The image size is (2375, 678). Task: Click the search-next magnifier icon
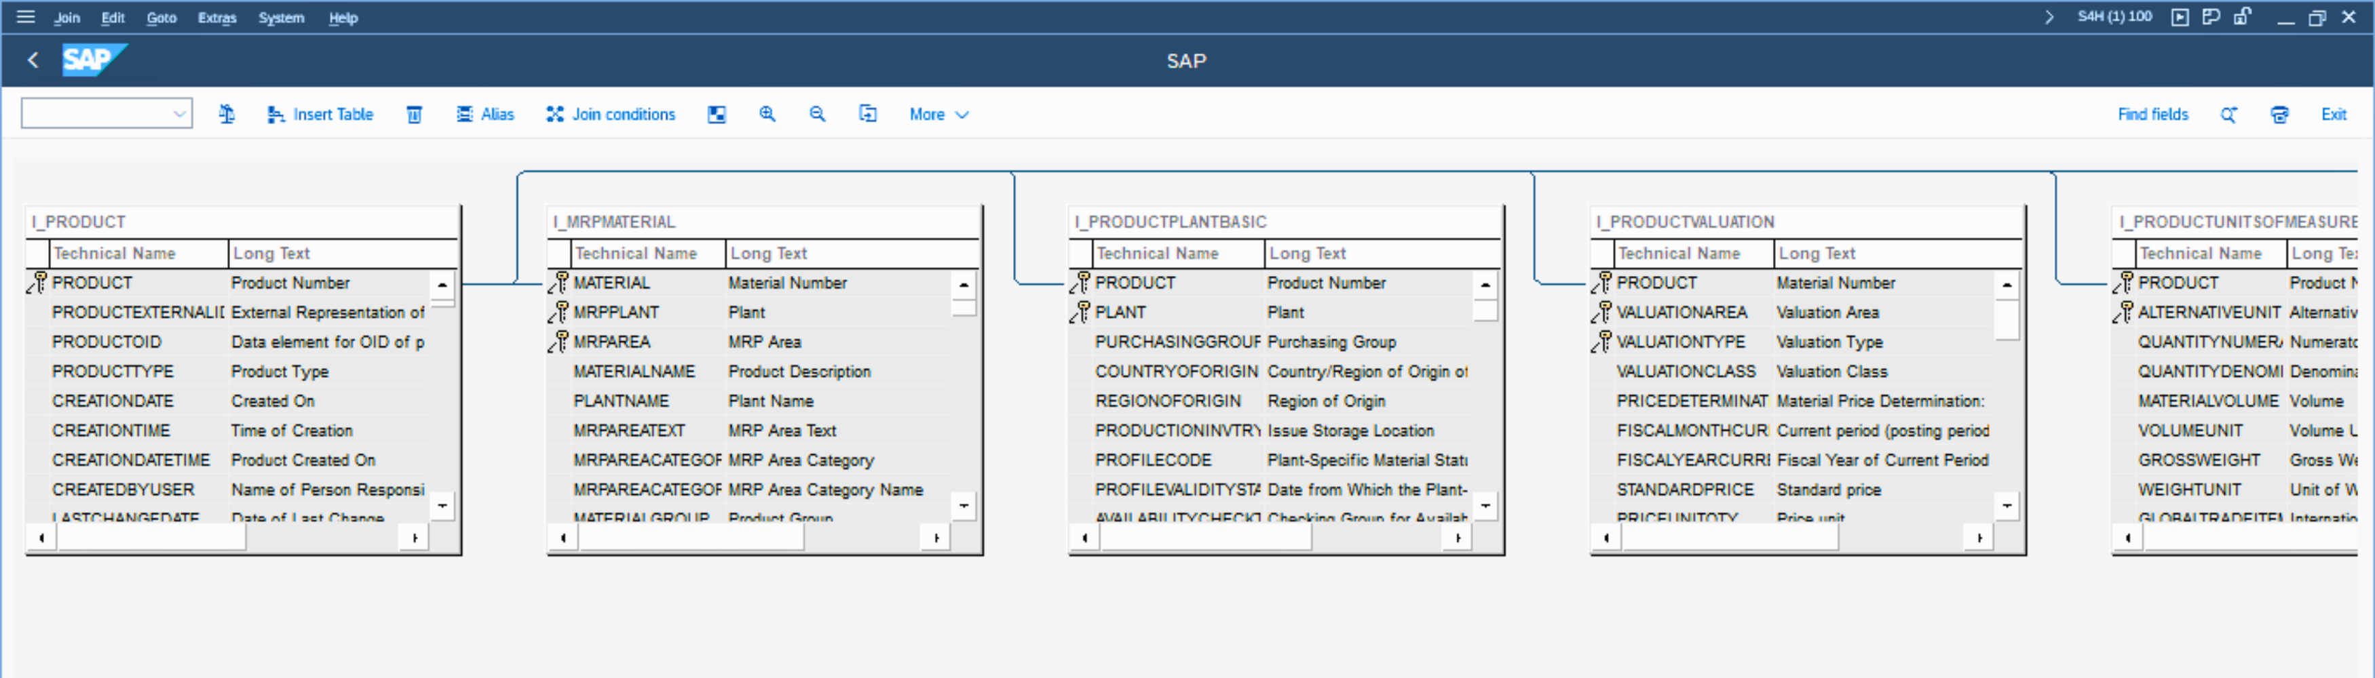2228,114
